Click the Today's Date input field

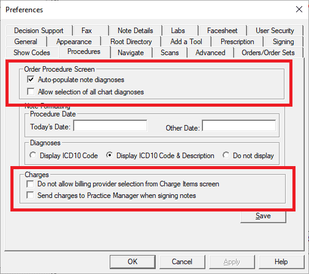(x=110, y=126)
